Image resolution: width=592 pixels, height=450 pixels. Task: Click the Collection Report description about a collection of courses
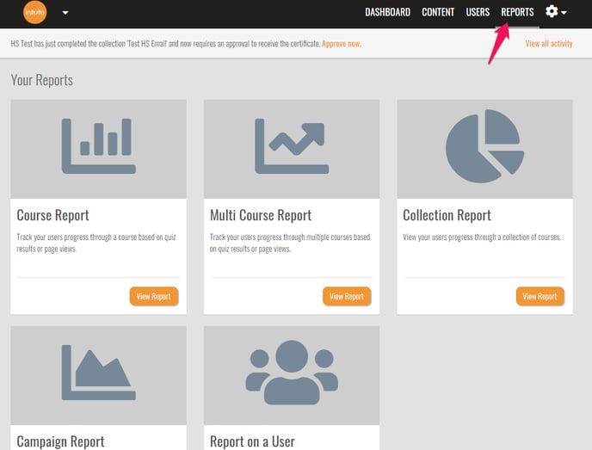click(x=482, y=237)
